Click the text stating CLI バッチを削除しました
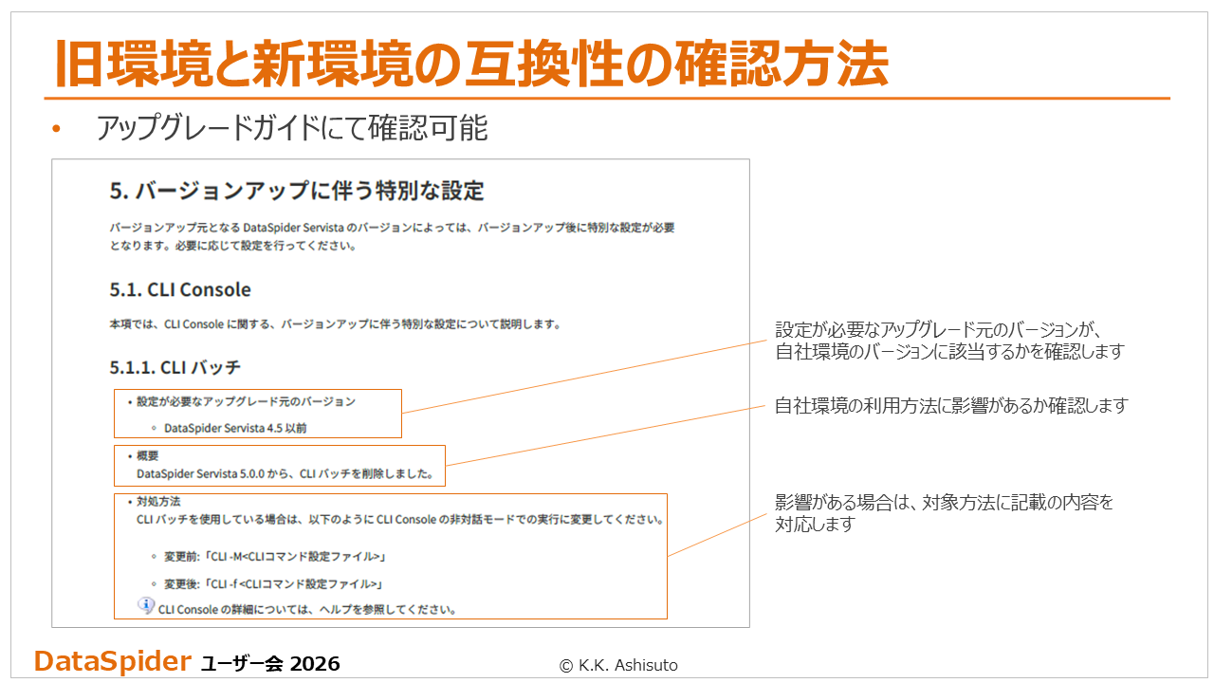The width and height of the screenshot is (1214, 683). pyautogui.click(x=285, y=472)
